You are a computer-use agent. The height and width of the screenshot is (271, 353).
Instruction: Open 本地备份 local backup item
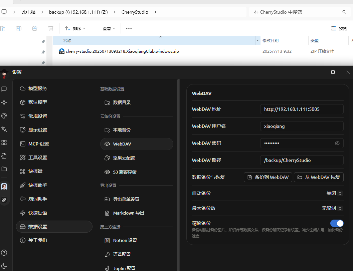[x=137, y=130]
